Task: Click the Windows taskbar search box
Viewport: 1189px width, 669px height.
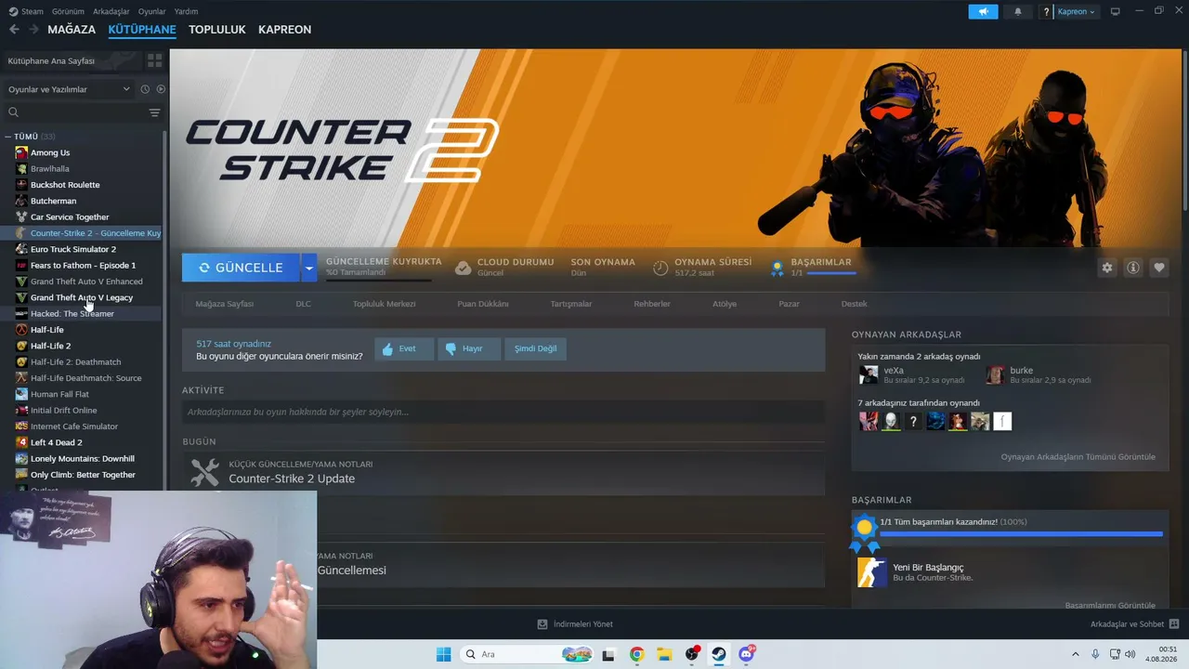Action: point(526,654)
